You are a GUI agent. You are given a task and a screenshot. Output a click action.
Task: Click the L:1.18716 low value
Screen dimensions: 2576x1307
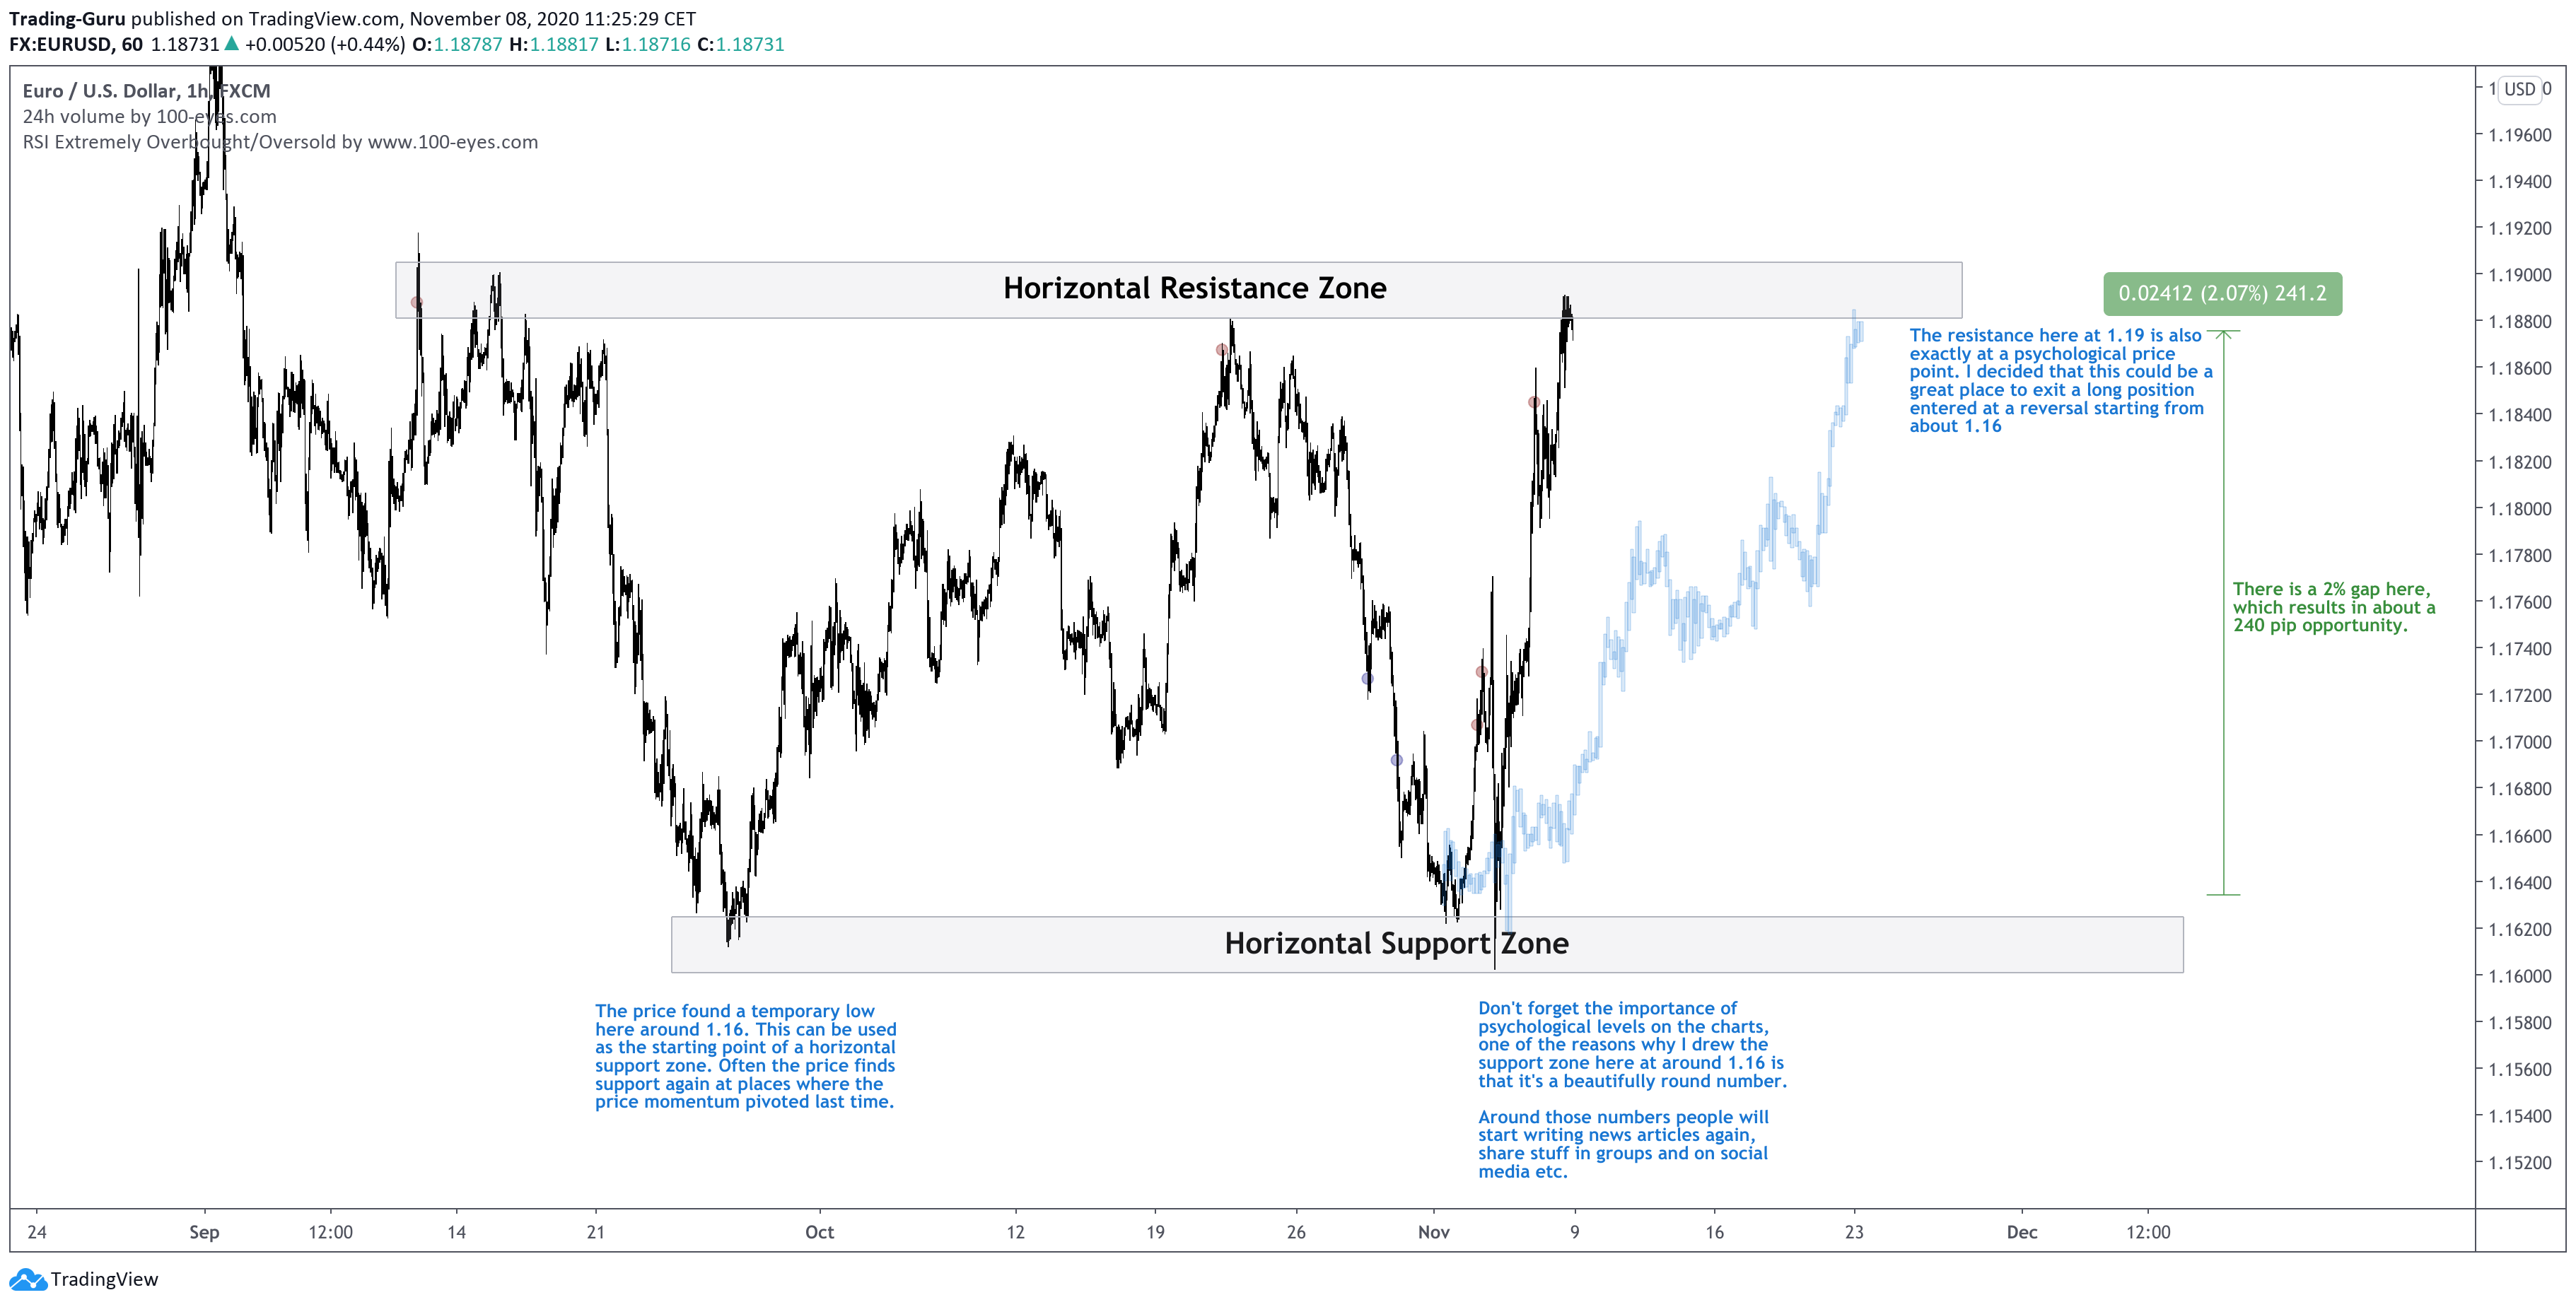(x=647, y=45)
